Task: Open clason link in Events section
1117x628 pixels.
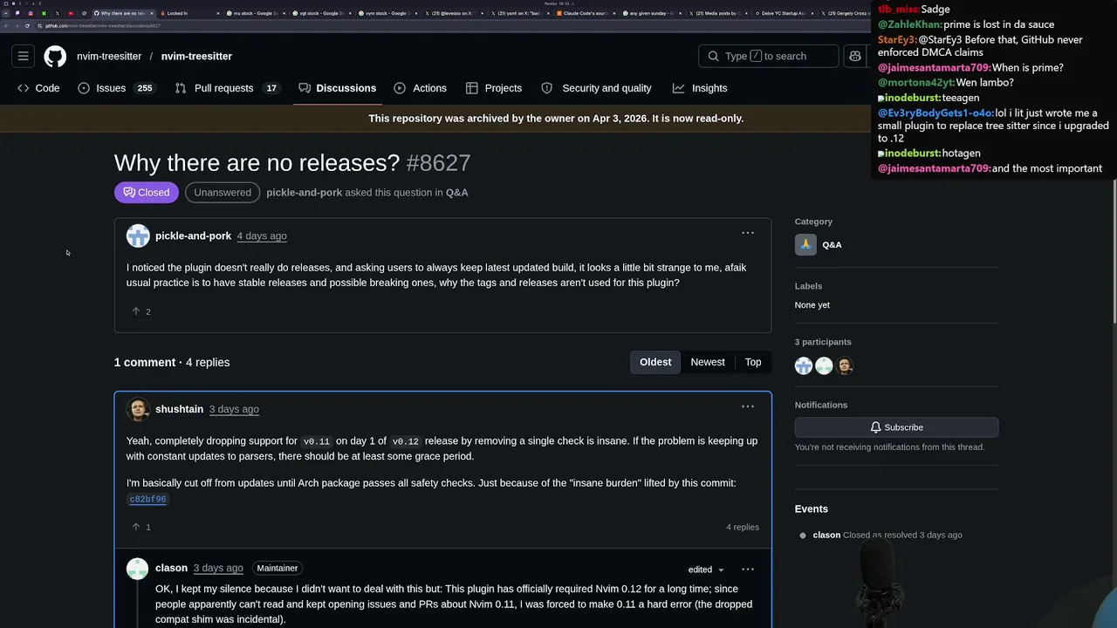Action: [x=826, y=535]
